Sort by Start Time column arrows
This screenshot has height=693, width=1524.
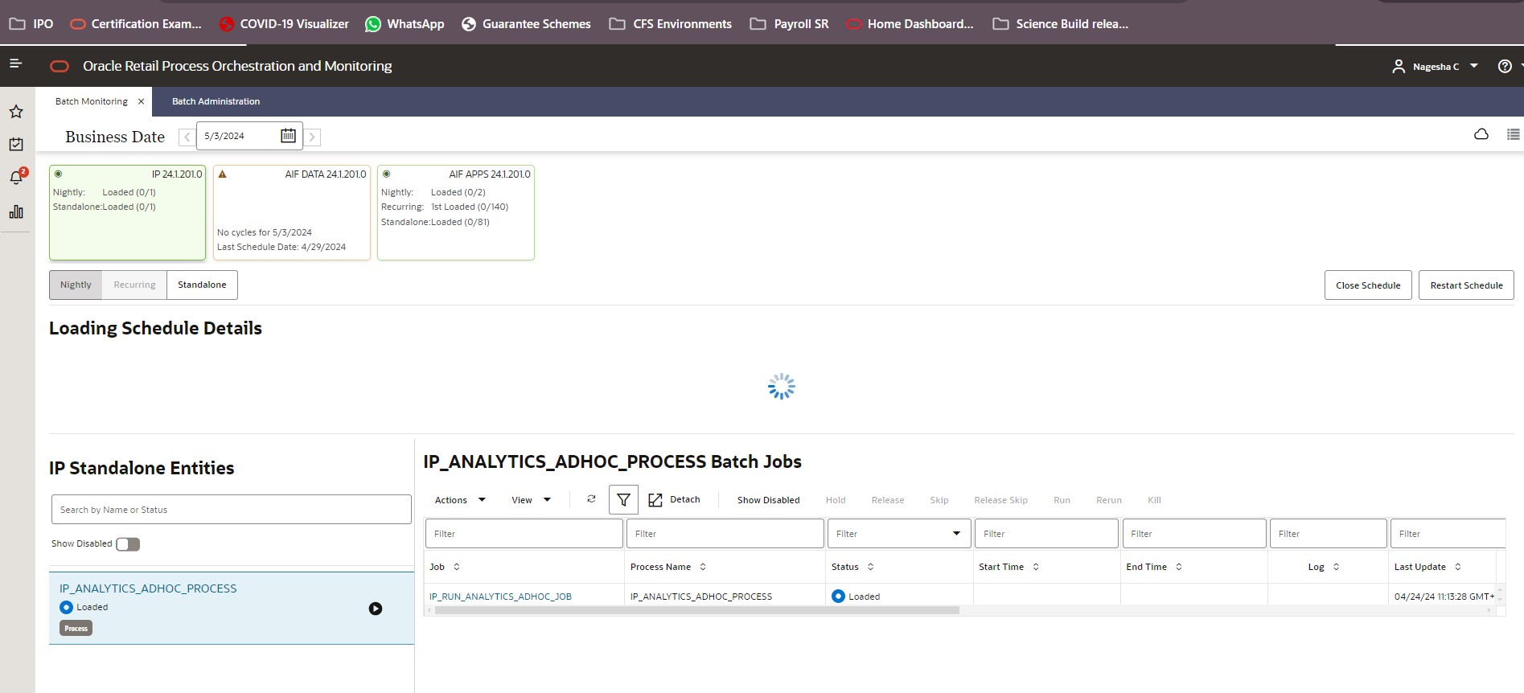(x=1036, y=567)
